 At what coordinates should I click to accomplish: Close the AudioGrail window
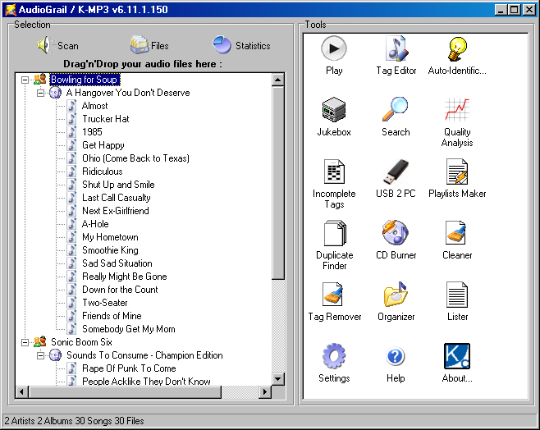click(529, 9)
